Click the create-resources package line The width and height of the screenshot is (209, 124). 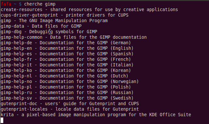pyautogui.click(x=89, y=9)
